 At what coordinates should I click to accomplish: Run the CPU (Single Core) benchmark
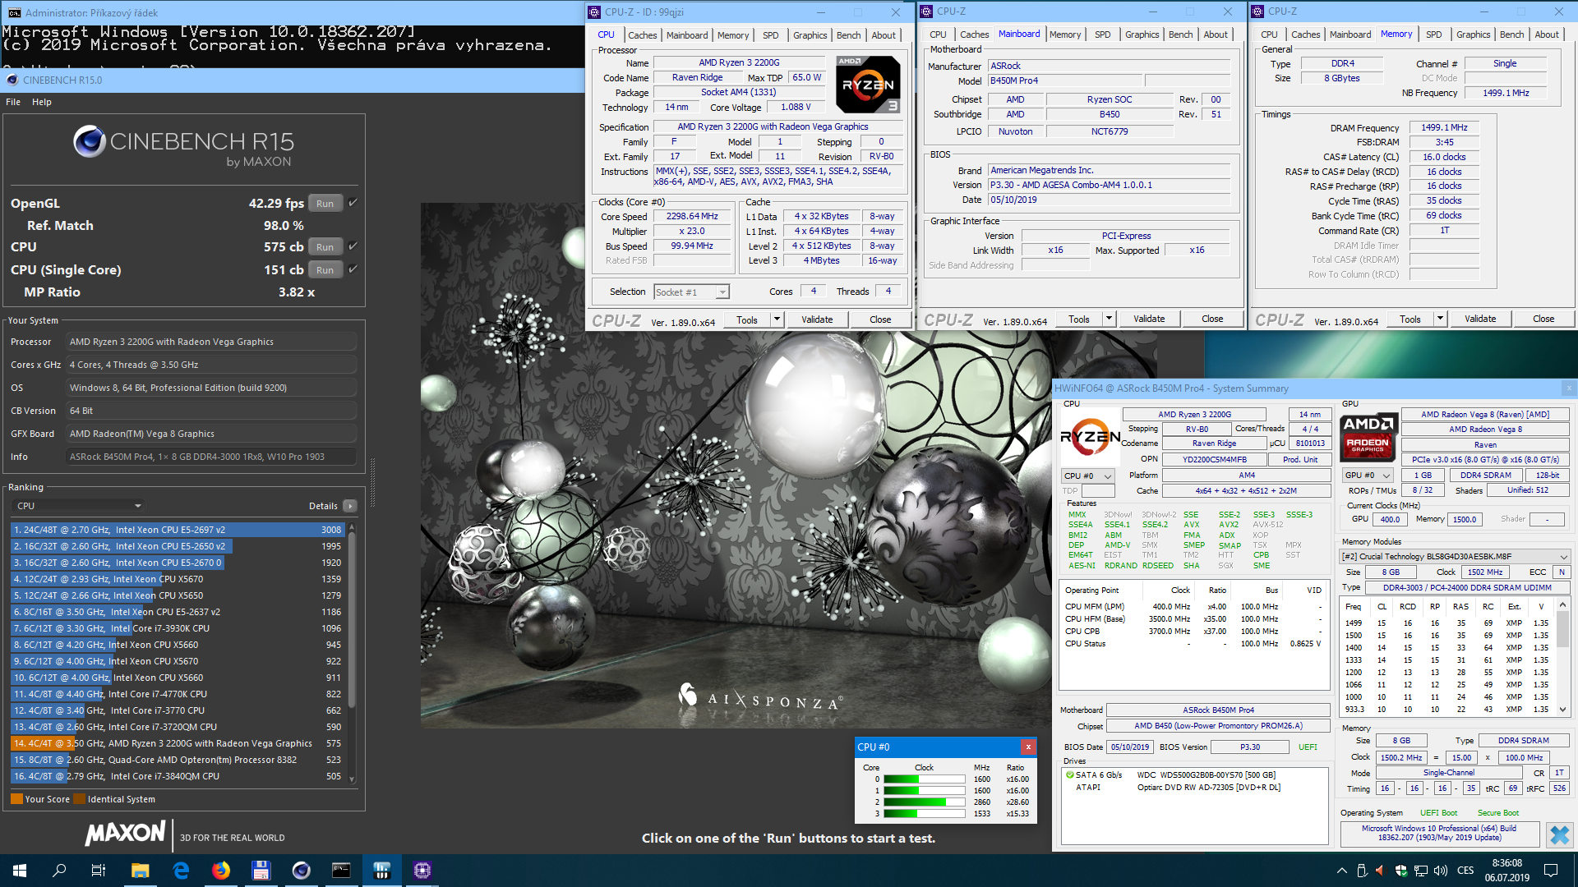tap(325, 270)
